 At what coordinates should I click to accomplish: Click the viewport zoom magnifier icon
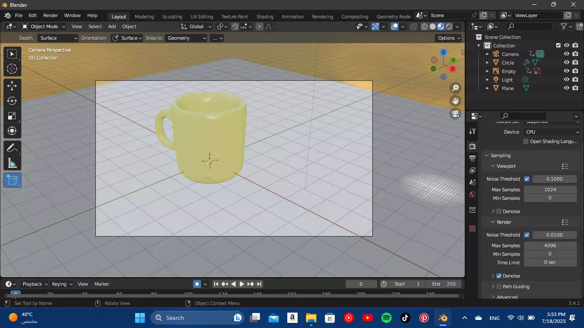(x=455, y=88)
